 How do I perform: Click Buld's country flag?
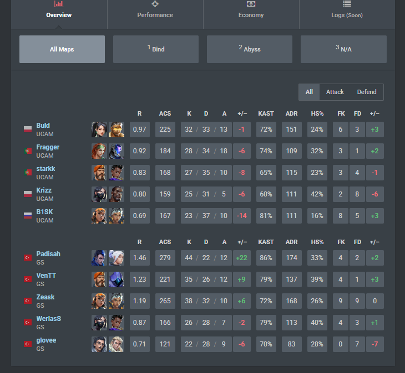coord(28,129)
